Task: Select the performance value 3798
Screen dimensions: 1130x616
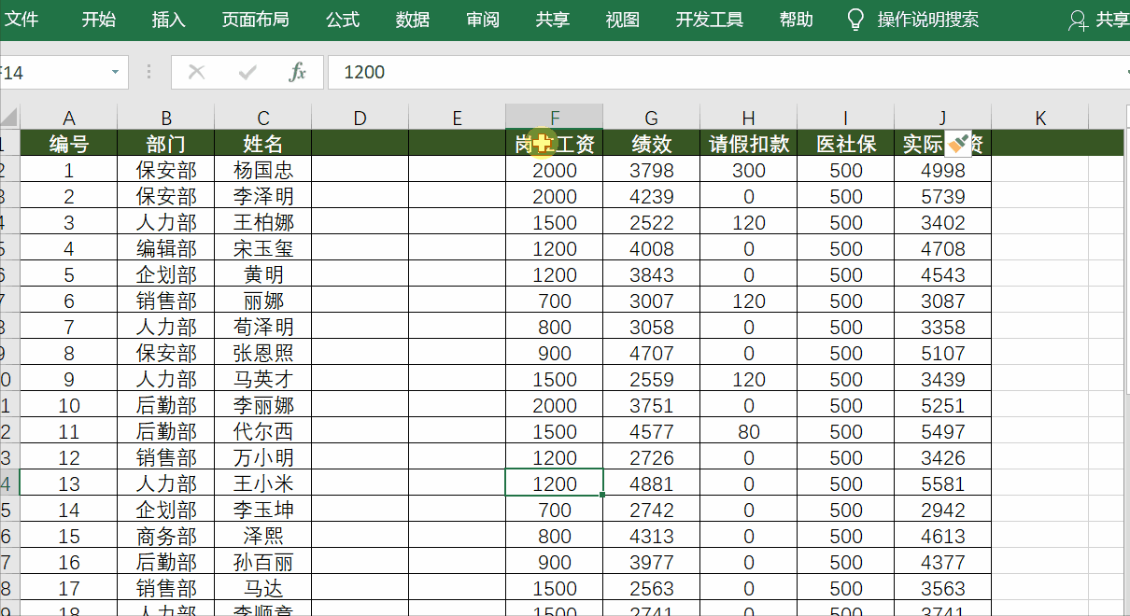Action: [652, 170]
